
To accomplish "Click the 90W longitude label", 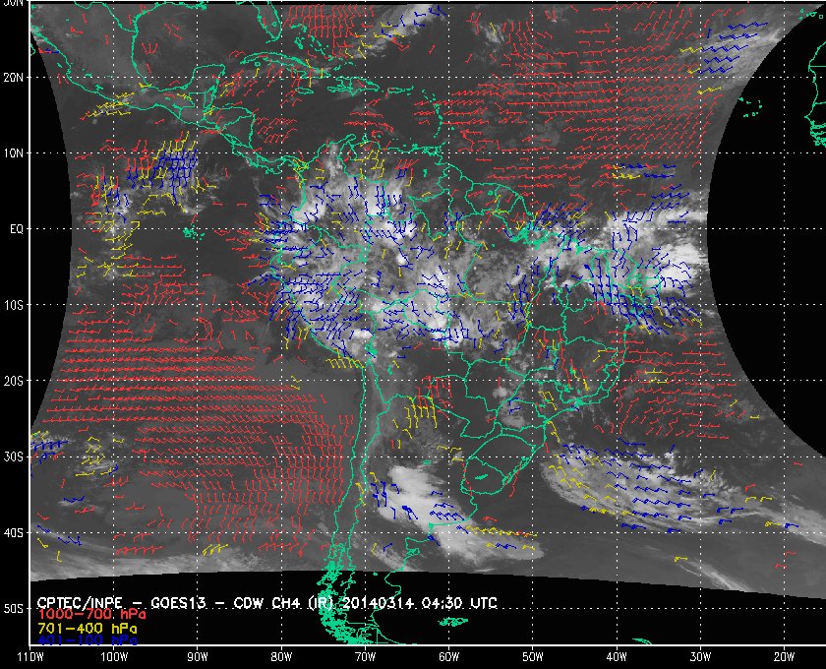I will pyautogui.click(x=198, y=657).
